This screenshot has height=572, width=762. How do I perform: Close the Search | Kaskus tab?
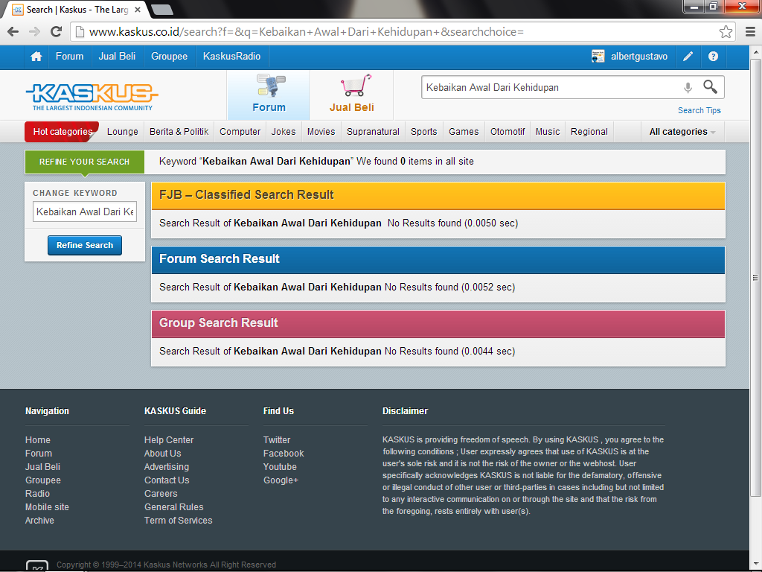click(138, 10)
